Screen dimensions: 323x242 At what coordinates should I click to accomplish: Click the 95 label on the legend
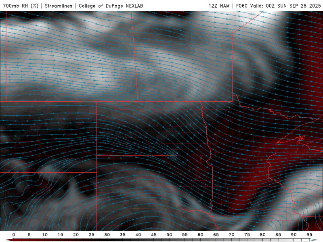(309, 235)
